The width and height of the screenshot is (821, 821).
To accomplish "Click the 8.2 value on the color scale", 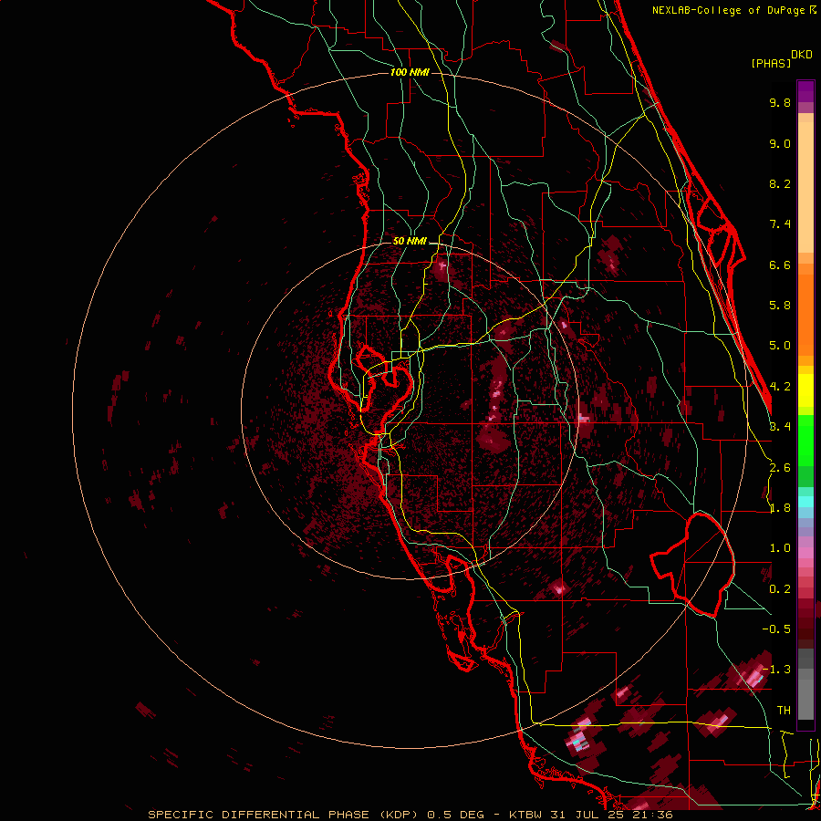I will pos(780,183).
